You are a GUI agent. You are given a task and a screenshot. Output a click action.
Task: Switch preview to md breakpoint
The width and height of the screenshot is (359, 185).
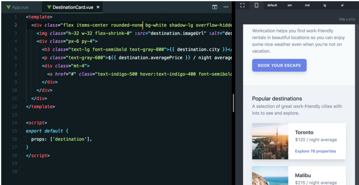[x=307, y=5]
